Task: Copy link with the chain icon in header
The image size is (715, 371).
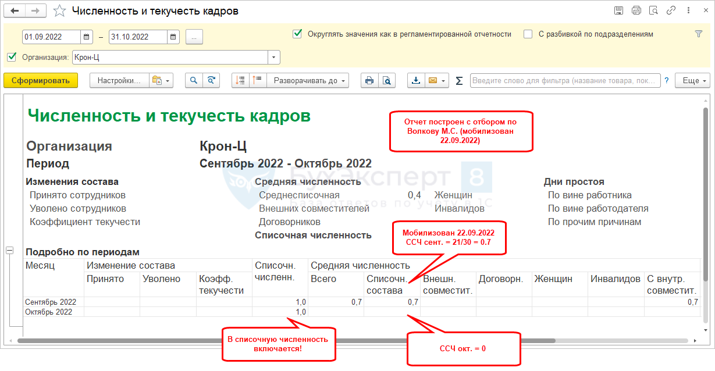Action: 671,11
